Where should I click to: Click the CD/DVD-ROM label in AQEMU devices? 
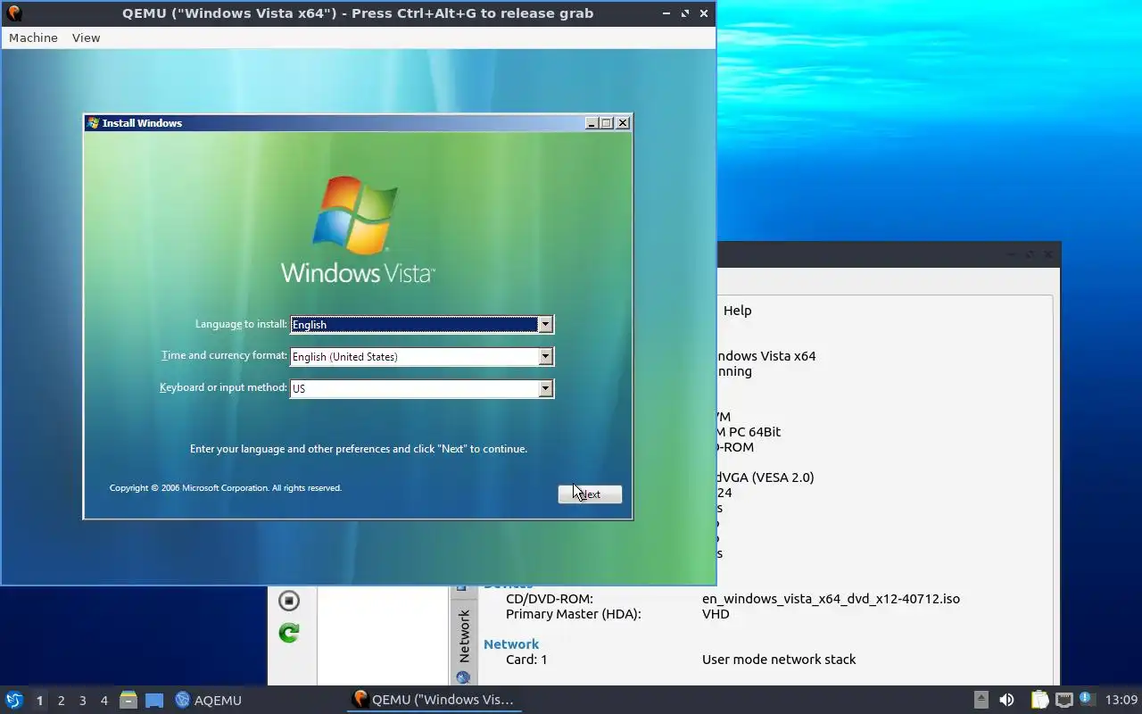[x=550, y=599]
